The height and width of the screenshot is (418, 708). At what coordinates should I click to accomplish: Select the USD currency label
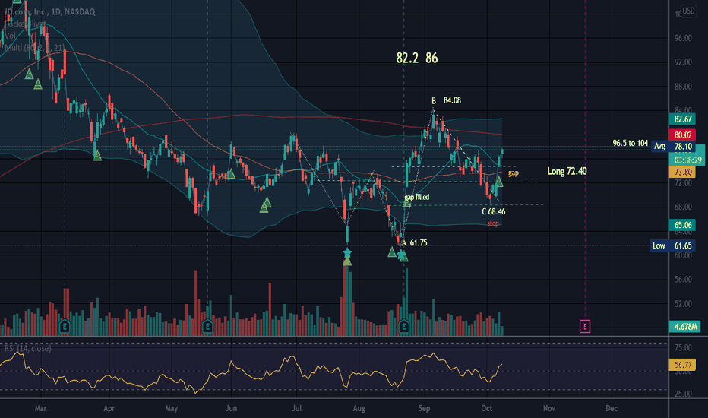click(688, 11)
